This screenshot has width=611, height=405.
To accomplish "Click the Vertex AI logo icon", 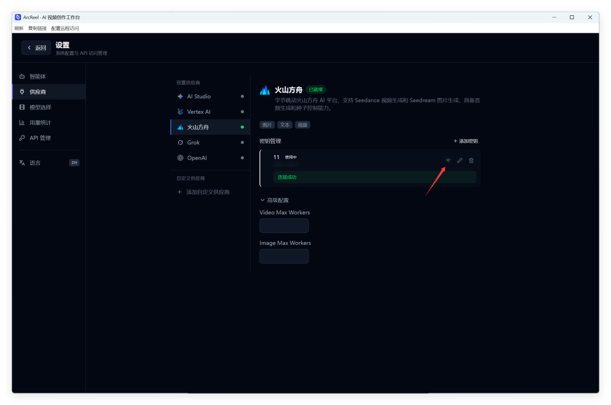I will click(x=180, y=112).
